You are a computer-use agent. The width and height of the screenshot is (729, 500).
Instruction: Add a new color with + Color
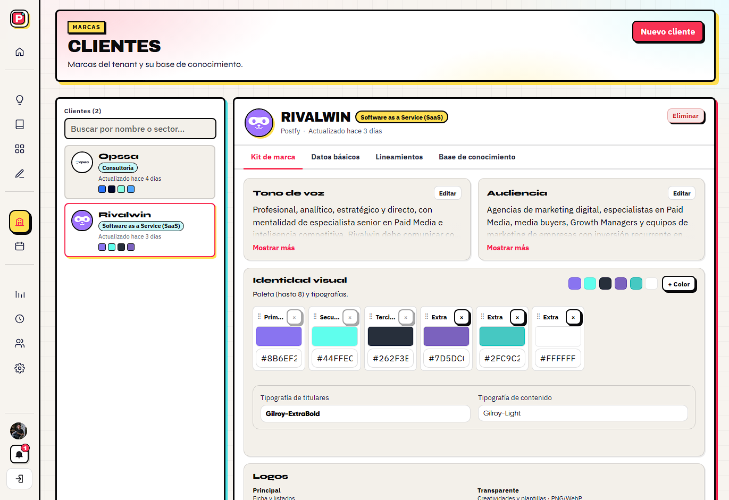pos(679,284)
